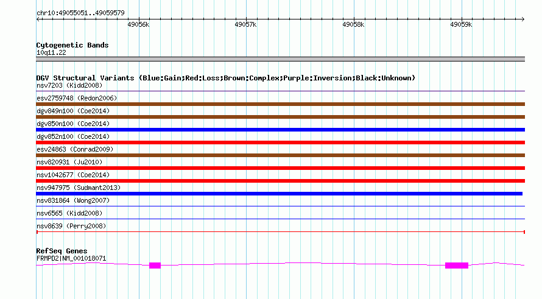Select the dgv850n100 (Coe2014) blue gain bar
This screenshot has width=542, height=299.
[x=280, y=130]
